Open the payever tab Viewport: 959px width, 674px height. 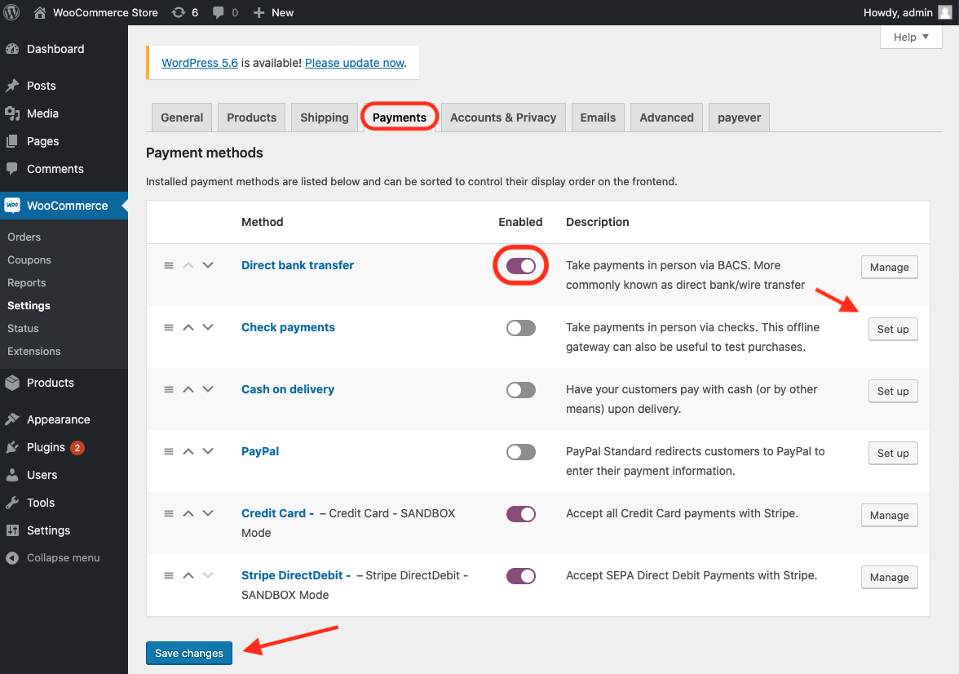[x=740, y=118]
